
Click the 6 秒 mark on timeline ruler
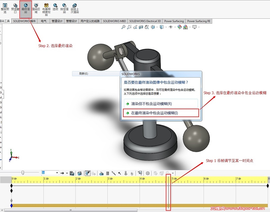pyautogui.click(x=207, y=179)
